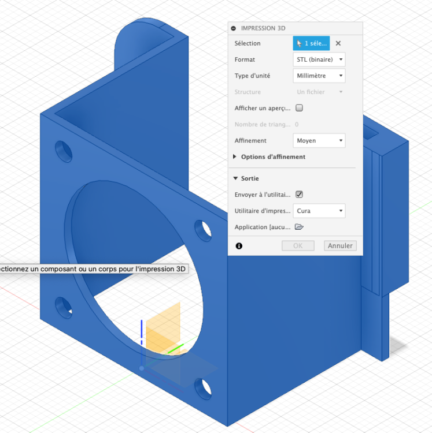The height and width of the screenshot is (433, 432).
Task: Clear the selection with the X icon
Action: click(x=338, y=43)
